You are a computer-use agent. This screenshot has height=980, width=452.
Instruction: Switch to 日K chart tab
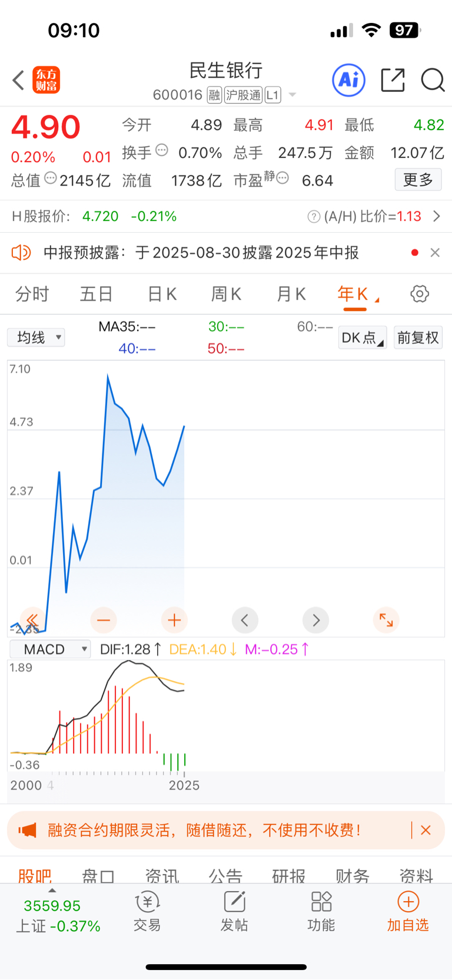[x=162, y=293]
